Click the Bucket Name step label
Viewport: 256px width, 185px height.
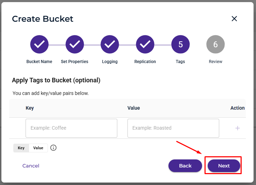pos(39,62)
